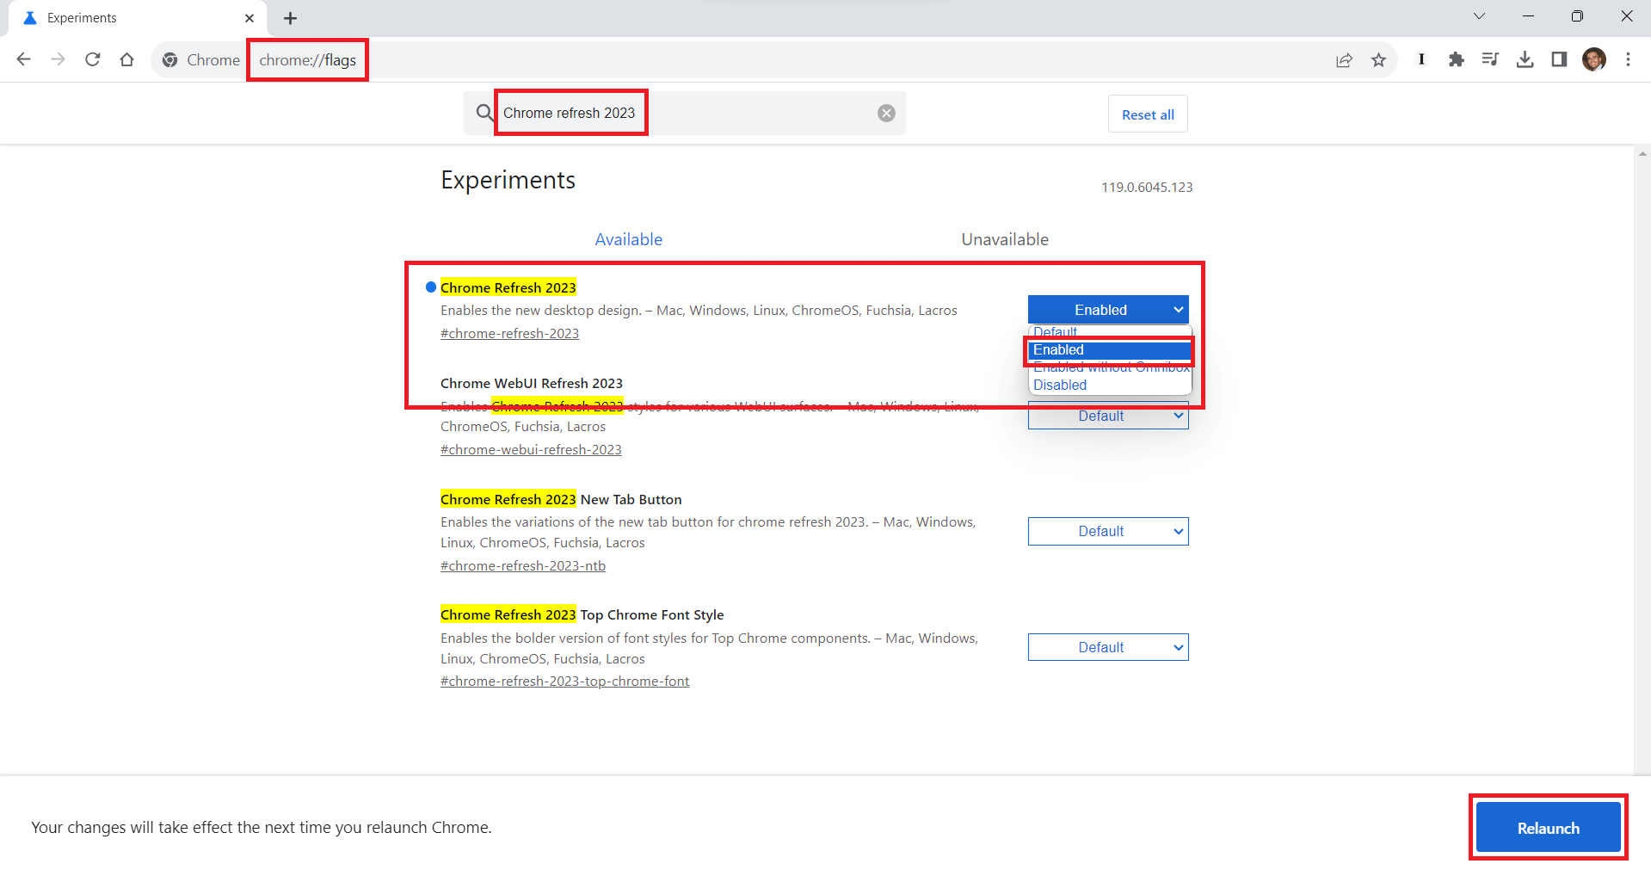Choose Default in the open dropdown list
Screen dimensions: 1651x876
[x=1110, y=332]
